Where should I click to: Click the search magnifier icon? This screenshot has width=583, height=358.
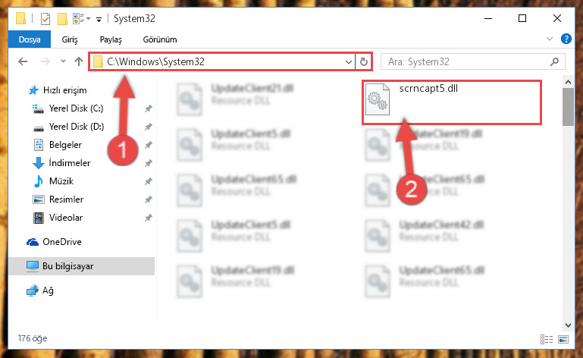[554, 61]
